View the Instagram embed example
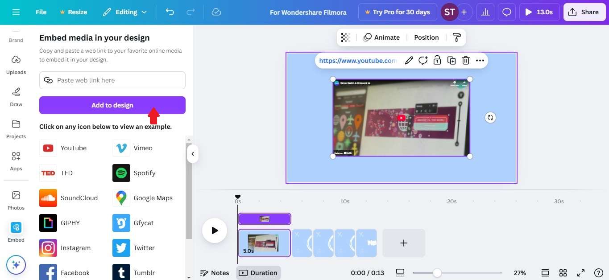The height and width of the screenshot is (280, 609). pos(65,248)
